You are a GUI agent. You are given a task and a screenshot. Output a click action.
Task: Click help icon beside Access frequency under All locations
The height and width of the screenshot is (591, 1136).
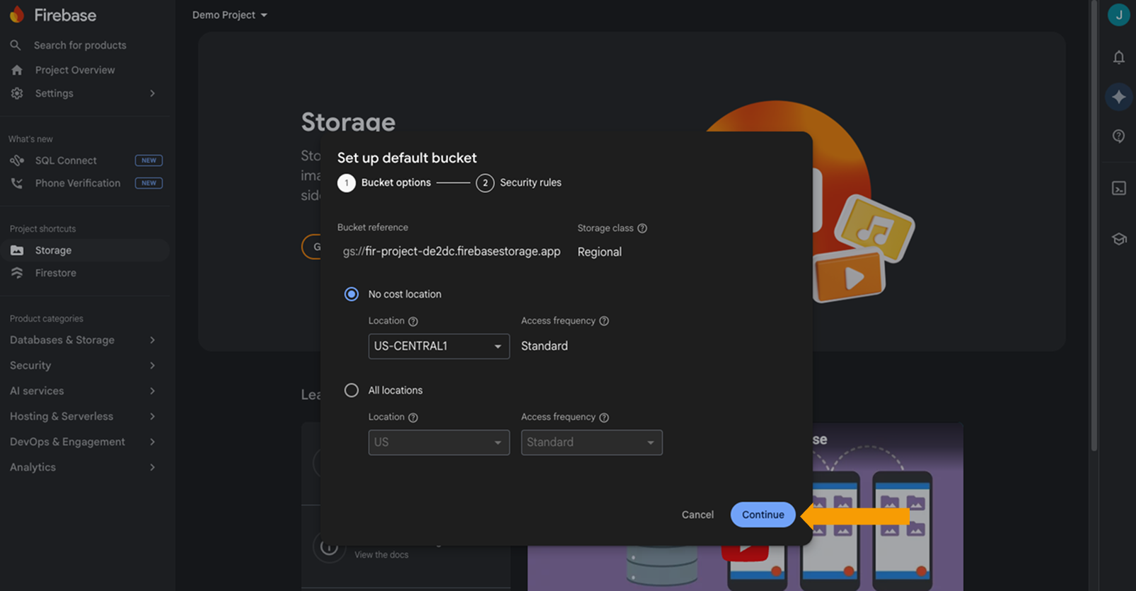(604, 418)
